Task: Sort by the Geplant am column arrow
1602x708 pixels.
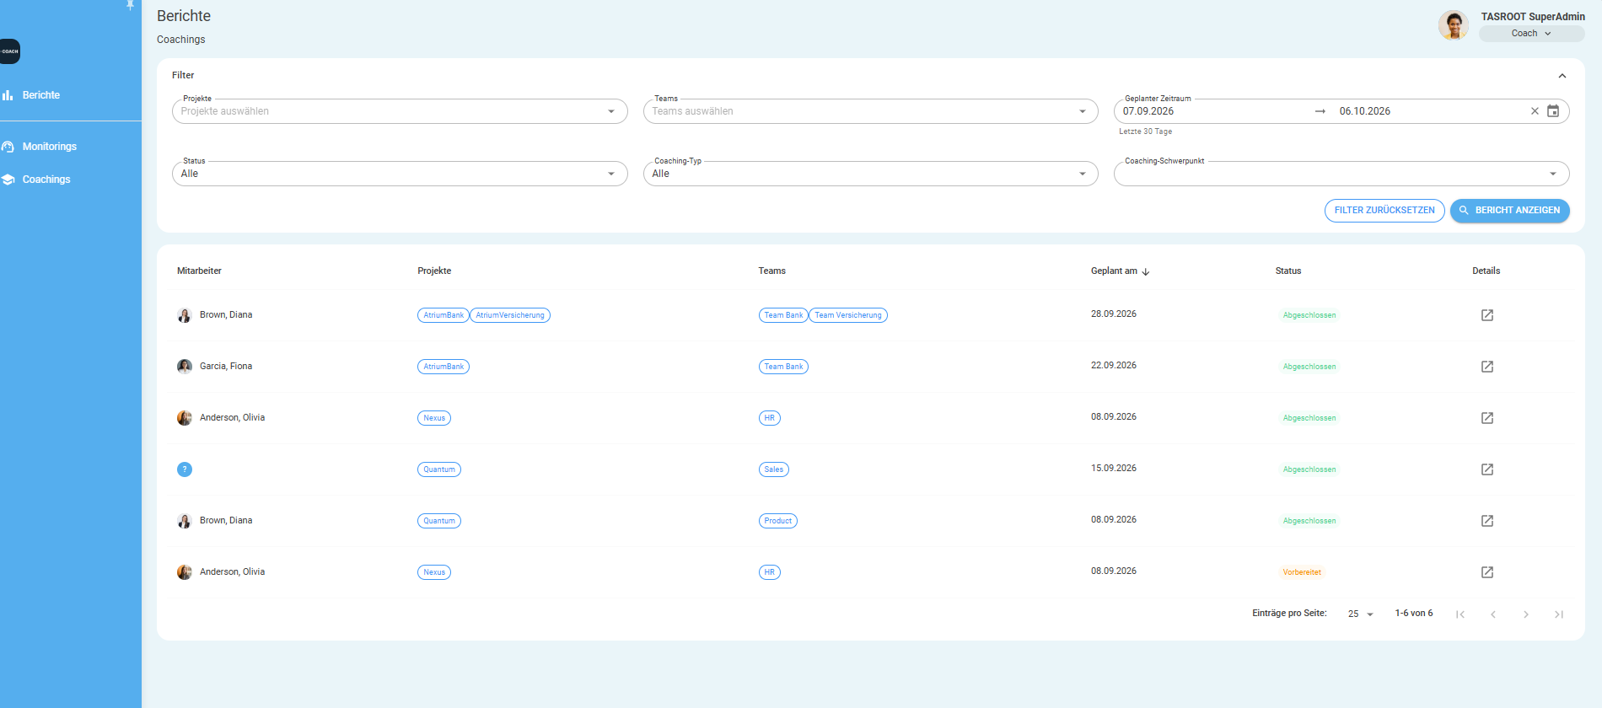Action: (1146, 271)
